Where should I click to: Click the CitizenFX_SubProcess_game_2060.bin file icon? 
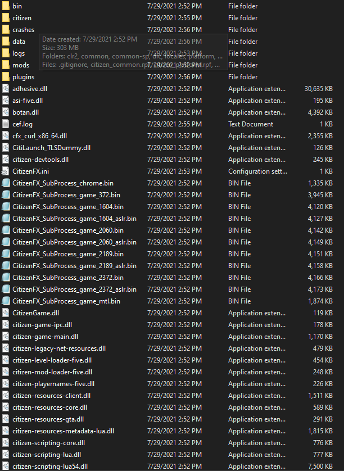point(6,230)
